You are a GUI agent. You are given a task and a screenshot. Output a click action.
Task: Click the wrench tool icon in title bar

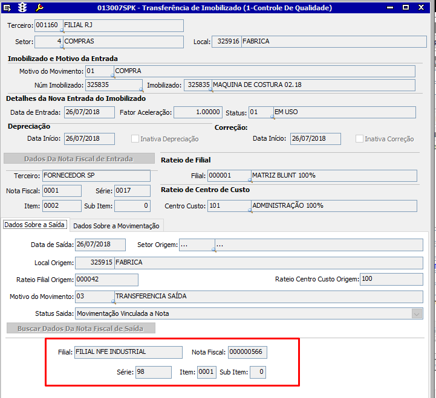point(39,8)
